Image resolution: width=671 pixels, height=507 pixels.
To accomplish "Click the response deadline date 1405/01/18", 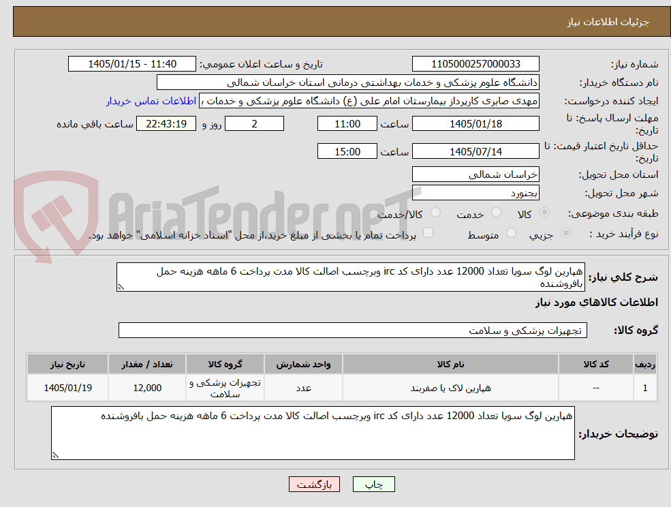I will (x=475, y=124).
